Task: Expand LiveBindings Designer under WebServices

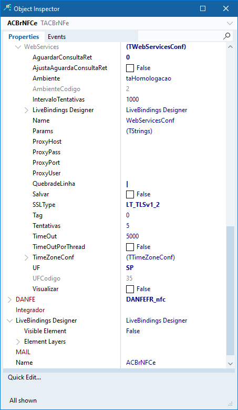Action: (x=26, y=110)
